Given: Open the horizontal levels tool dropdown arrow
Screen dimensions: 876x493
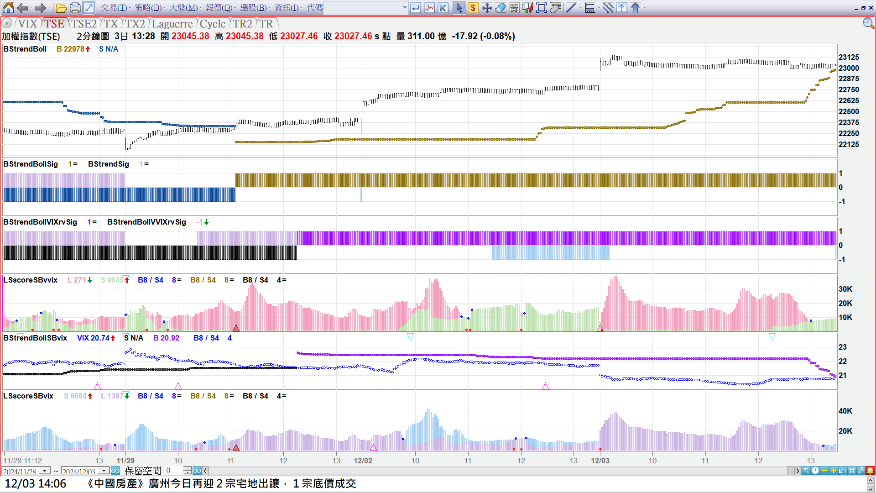Looking at the screenshot, I should (599, 8).
